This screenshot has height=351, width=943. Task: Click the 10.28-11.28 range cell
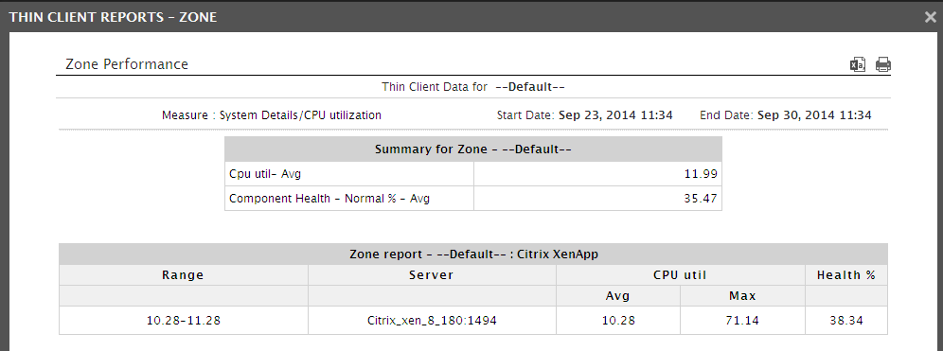[x=184, y=321]
